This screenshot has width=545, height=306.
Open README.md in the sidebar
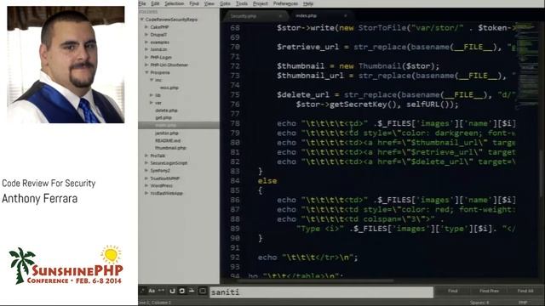click(x=168, y=140)
